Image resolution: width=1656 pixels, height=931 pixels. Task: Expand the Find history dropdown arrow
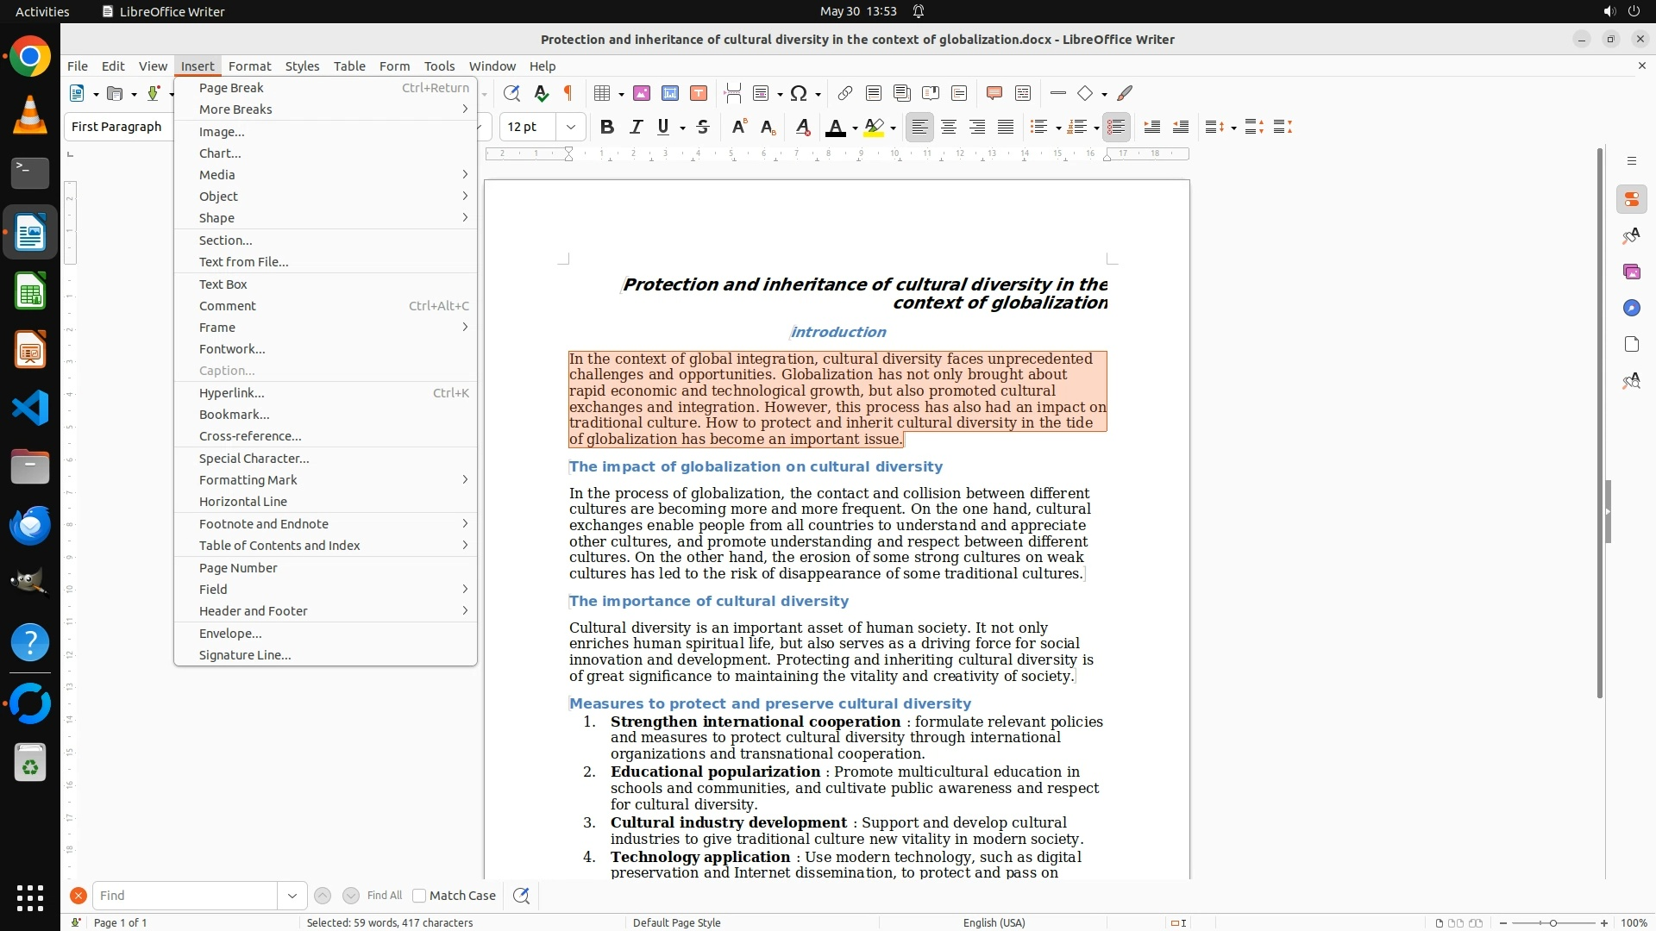click(x=292, y=896)
